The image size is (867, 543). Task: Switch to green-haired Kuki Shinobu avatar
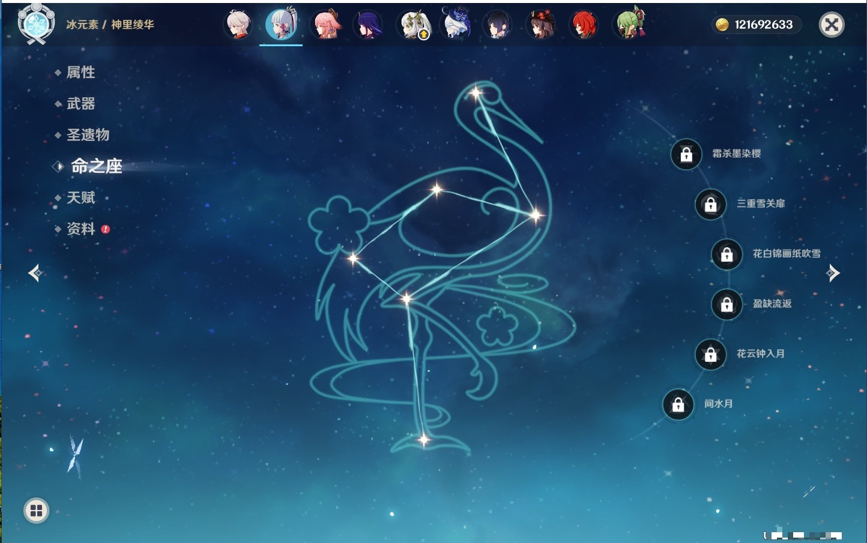629,24
